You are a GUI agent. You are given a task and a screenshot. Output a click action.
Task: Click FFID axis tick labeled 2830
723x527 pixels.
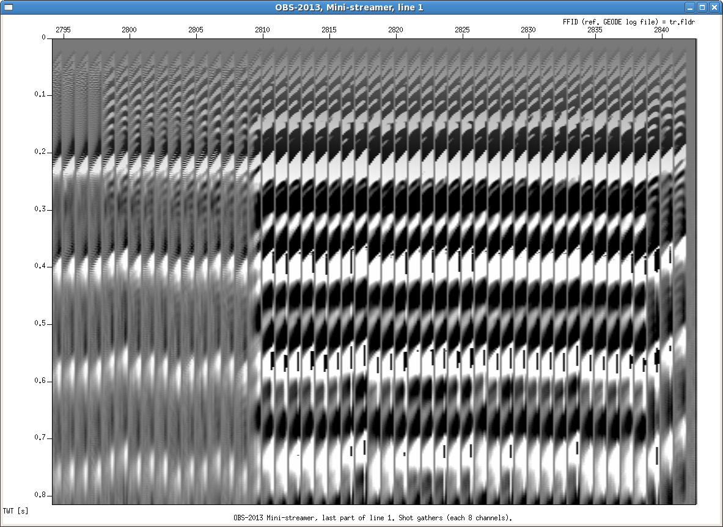[529, 30]
